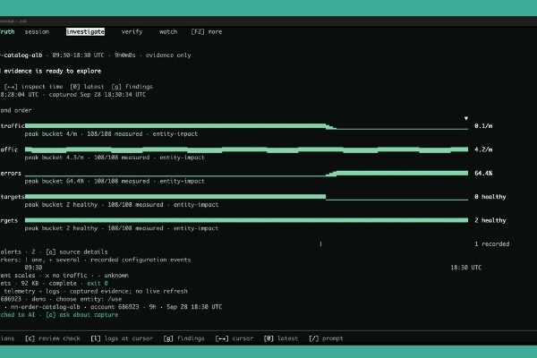537x358 pixels.
Task: Click the 'Sep 28 18:30 UTC' capture date
Action: pyautogui.click(x=194, y=307)
